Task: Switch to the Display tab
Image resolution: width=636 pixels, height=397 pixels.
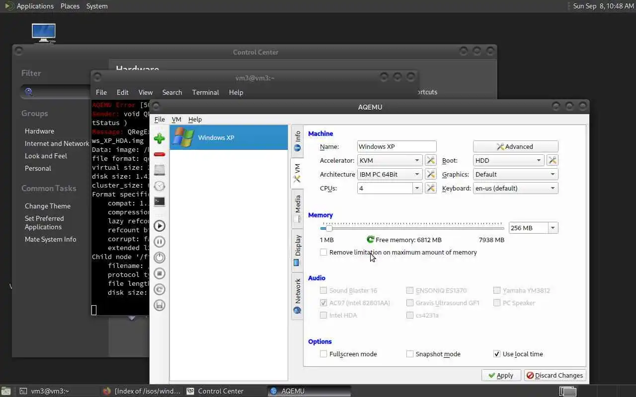Action: (297, 250)
